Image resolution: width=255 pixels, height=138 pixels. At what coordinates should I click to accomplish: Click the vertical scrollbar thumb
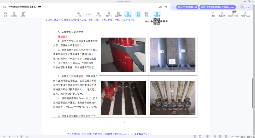252,93
